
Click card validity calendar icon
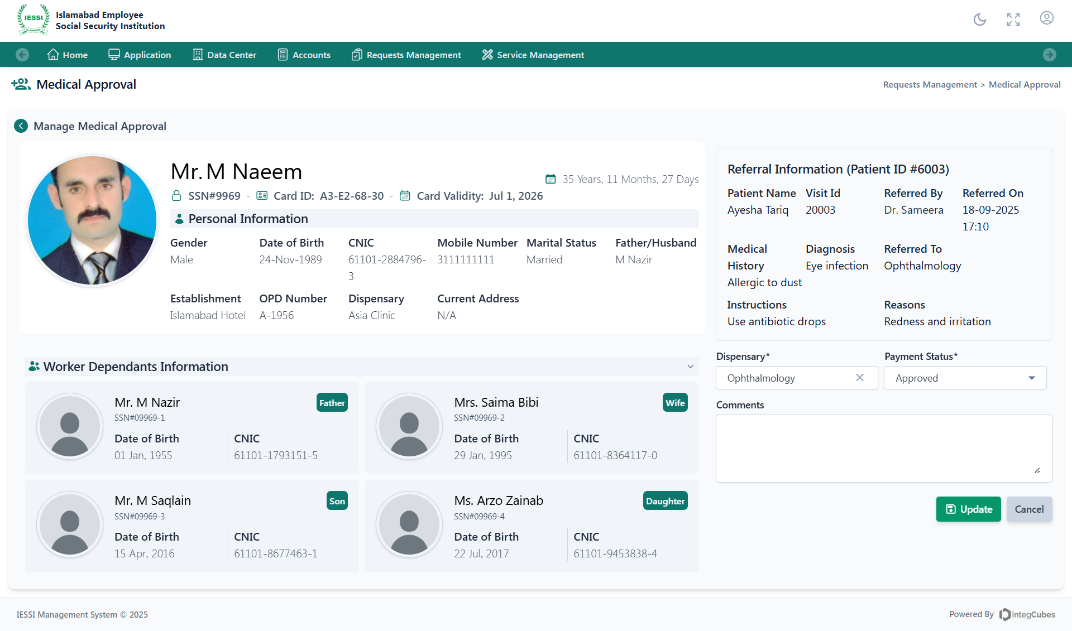click(405, 196)
